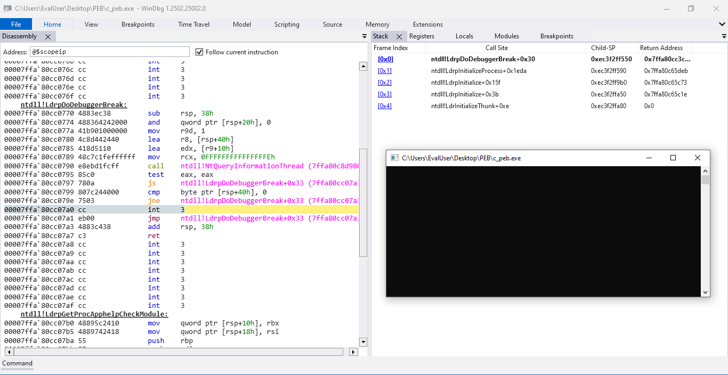Click the Child-SP column header
This screenshot has width=728, height=375.
pos(603,48)
